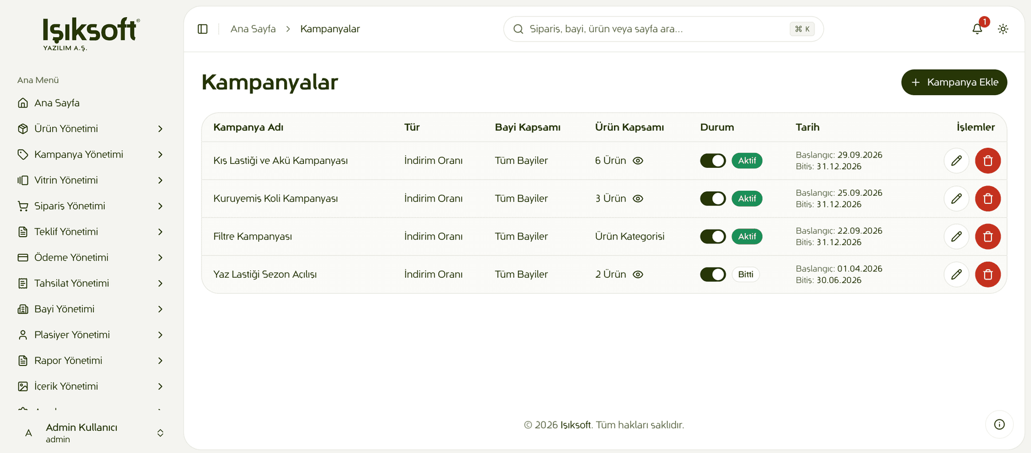
Task: Go to Ana Sayfa in sidebar
Action: pos(91,103)
